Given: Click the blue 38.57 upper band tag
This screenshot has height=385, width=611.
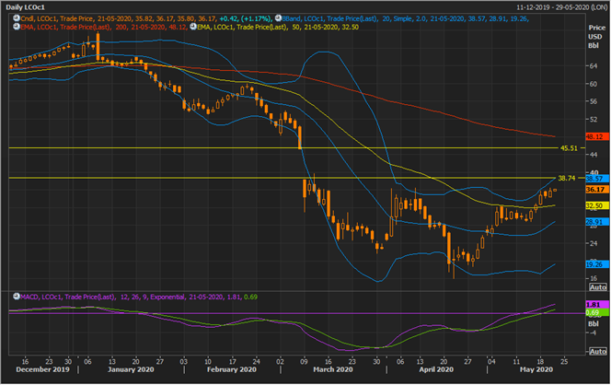Looking at the screenshot, I should pos(597,179).
